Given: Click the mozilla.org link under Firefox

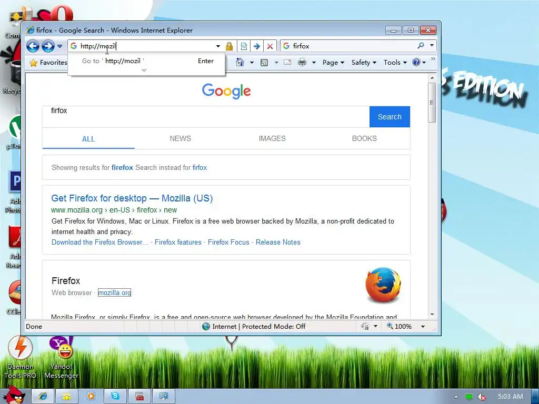Looking at the screenshot, I should [x=114, y=292].
